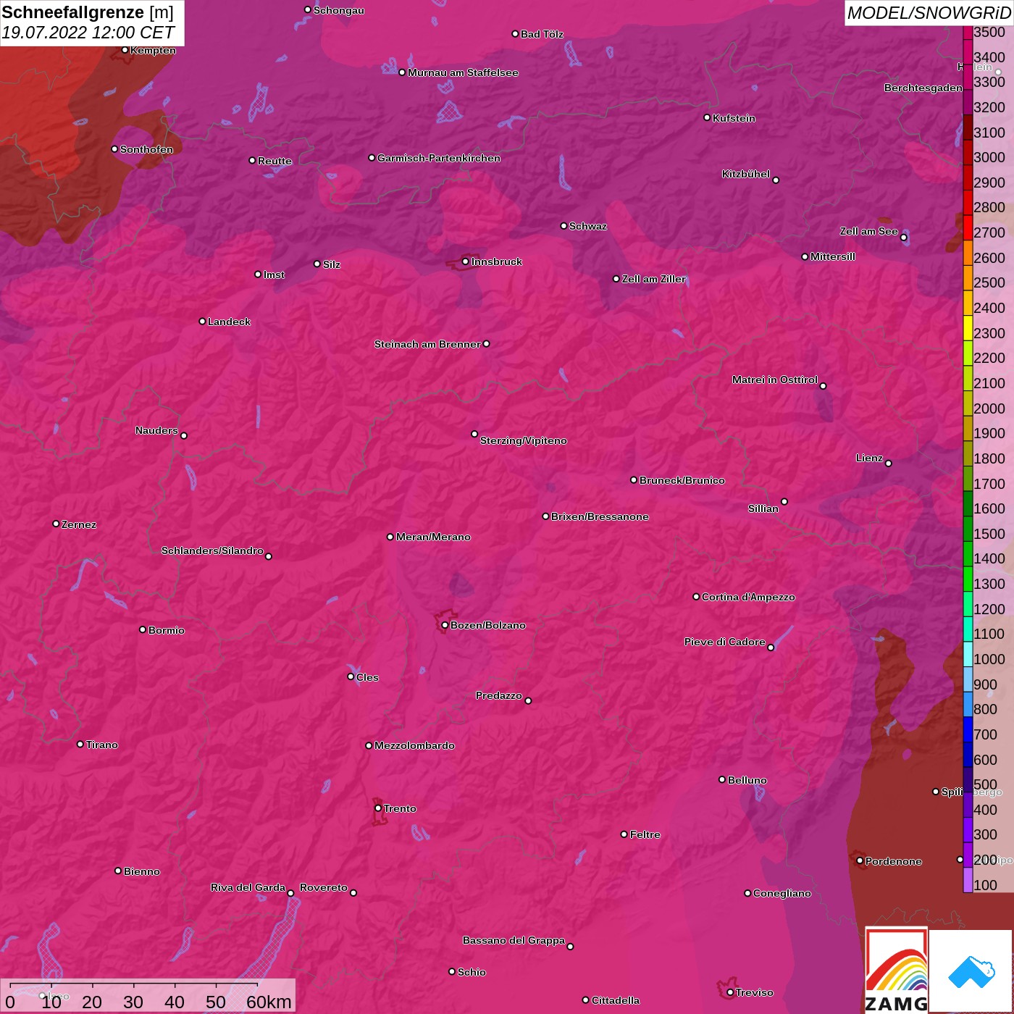This screenshot has width=1014, height=1014.
Task: Click the Kempten map marker
Action: (125, 50)
